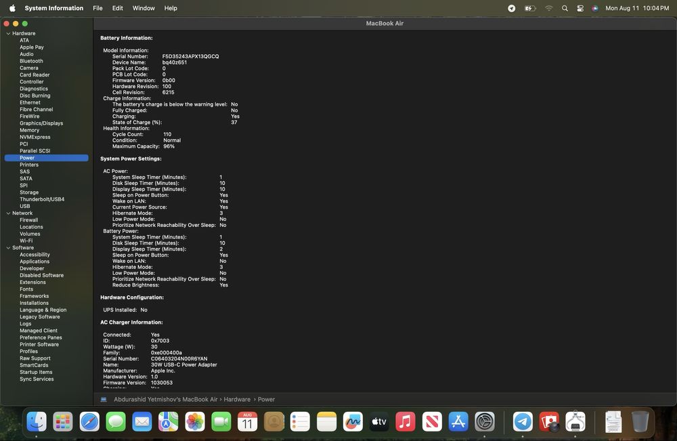The image size is (677, 441).
Task: Open App Store in the Dock
Action: (x=458, y=421)
